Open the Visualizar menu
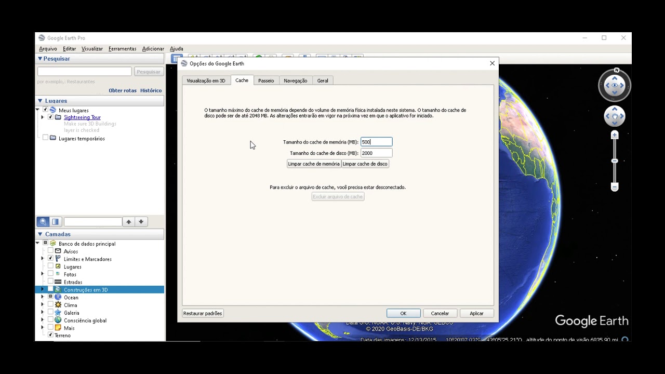 92,49
